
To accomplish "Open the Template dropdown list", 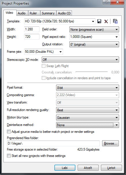I will pos(60,21).
